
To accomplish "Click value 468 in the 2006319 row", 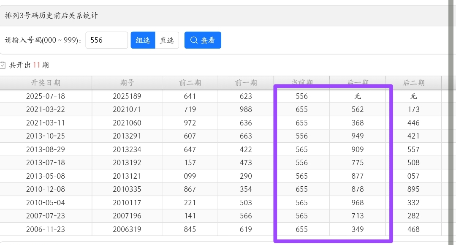I will [x=413, y=229].
